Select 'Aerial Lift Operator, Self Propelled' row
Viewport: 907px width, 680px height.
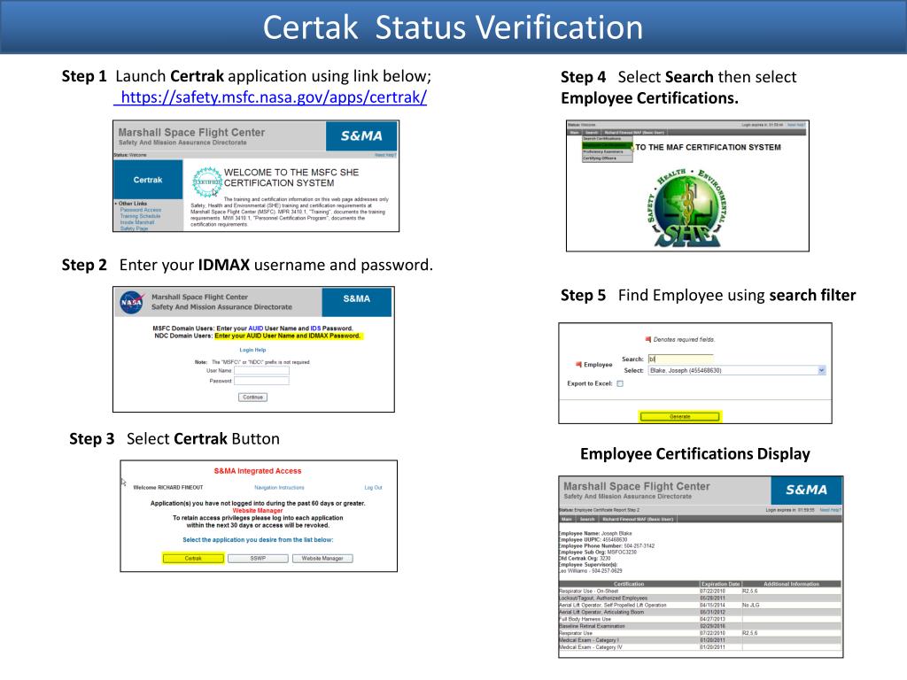(x=700, y=605)
